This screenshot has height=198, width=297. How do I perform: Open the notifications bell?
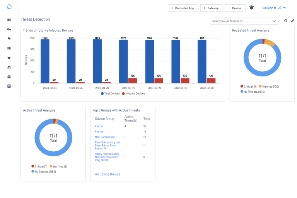point(252,8)
